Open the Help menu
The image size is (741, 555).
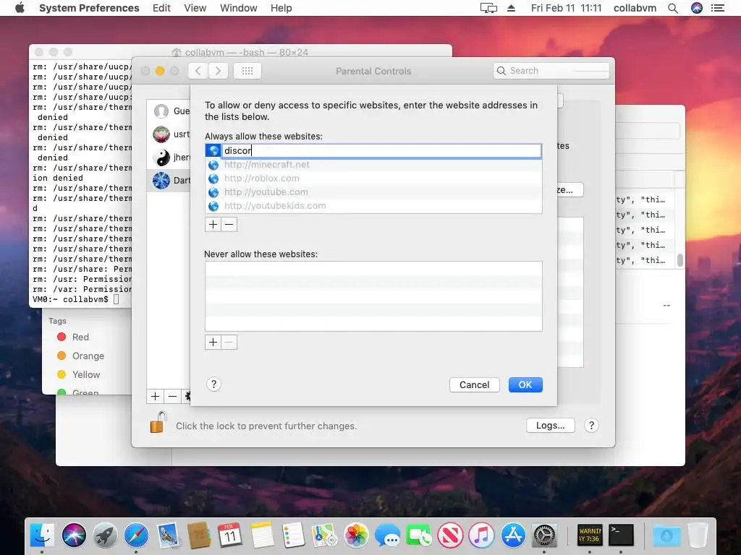(281, 8)
